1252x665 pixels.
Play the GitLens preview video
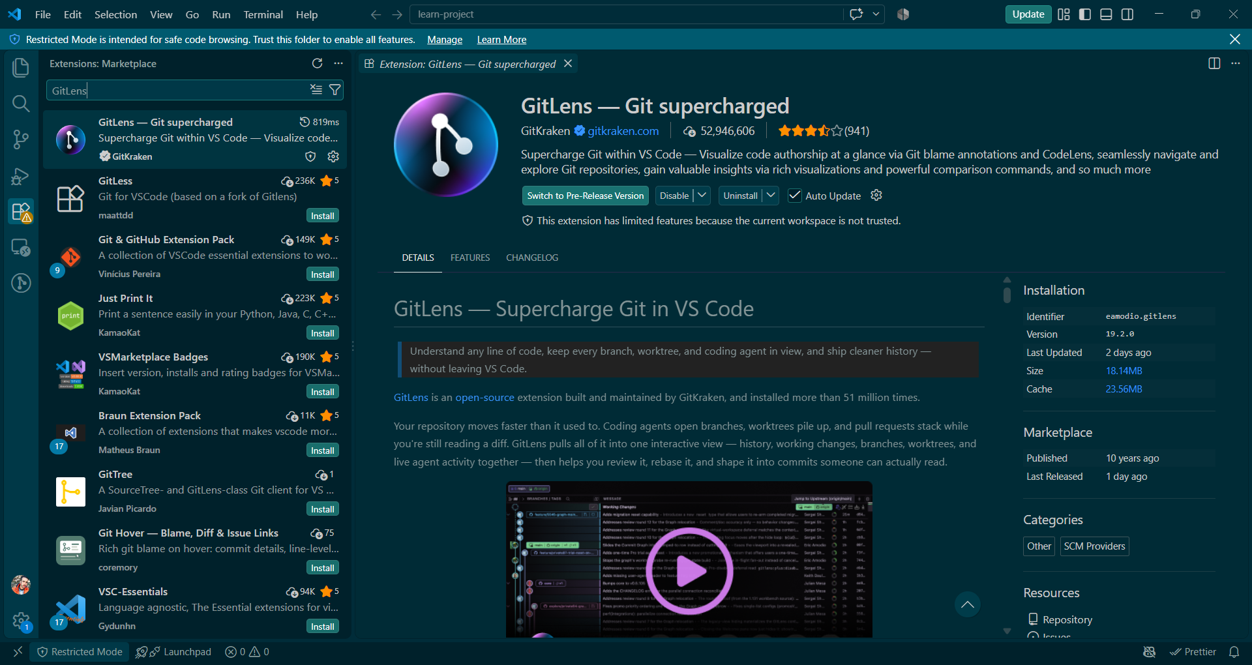click(689, 571)
